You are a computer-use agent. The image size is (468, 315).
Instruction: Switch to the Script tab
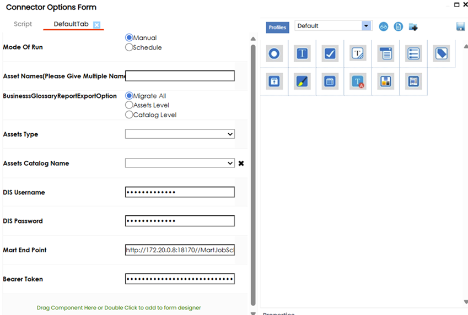[23, 24]
